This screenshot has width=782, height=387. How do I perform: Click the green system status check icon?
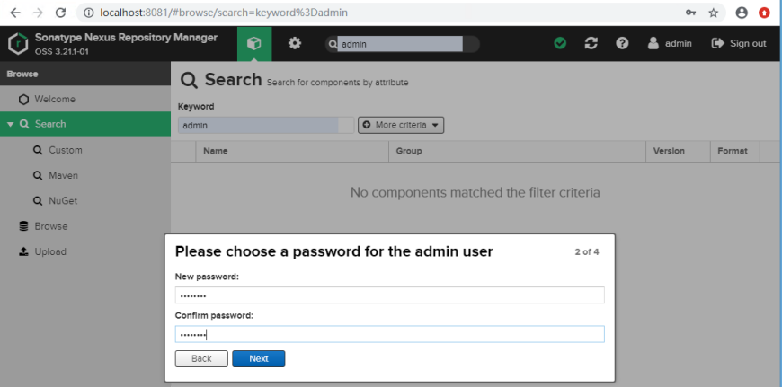[560, 43]
